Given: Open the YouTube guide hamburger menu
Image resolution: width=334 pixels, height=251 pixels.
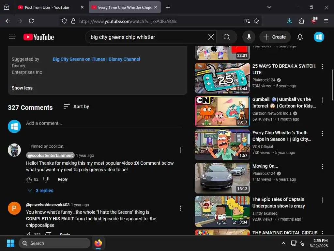Looking at the screenshot, I should tap(12, 37).
